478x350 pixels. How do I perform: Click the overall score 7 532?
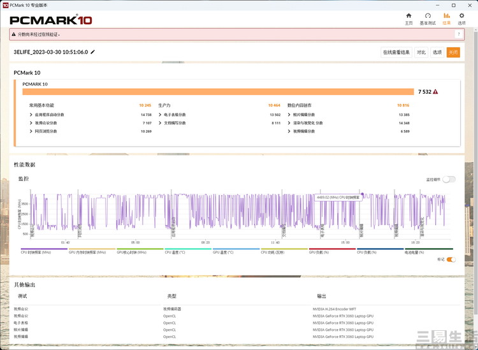(x=424, y=92)
